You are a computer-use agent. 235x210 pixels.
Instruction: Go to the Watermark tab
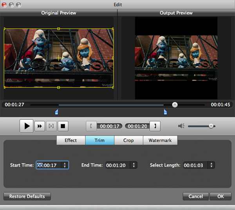coord(160,140)
